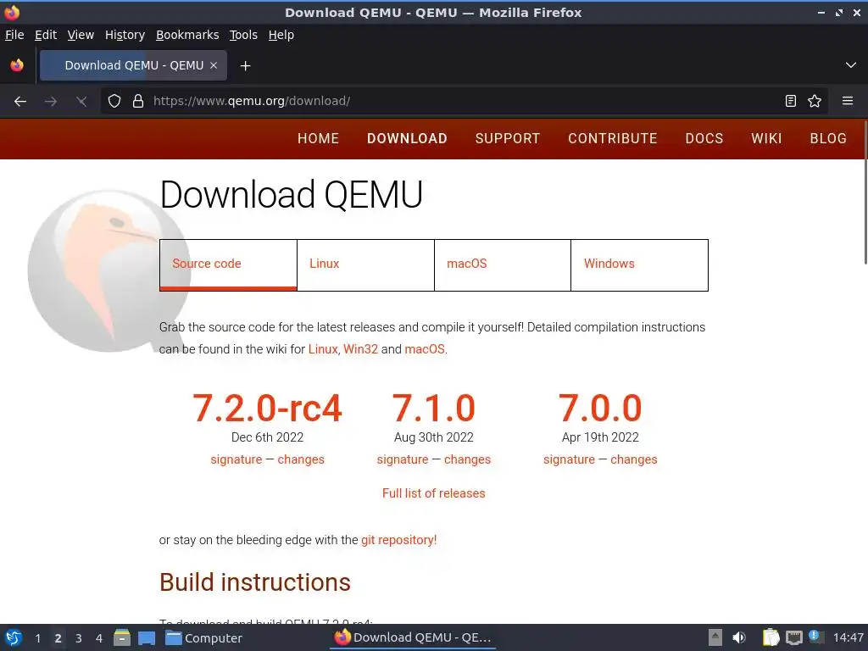Click the clipboard tray icon
Image resolution: width=868 pixels, height=651 pixels.
(771, 637)
